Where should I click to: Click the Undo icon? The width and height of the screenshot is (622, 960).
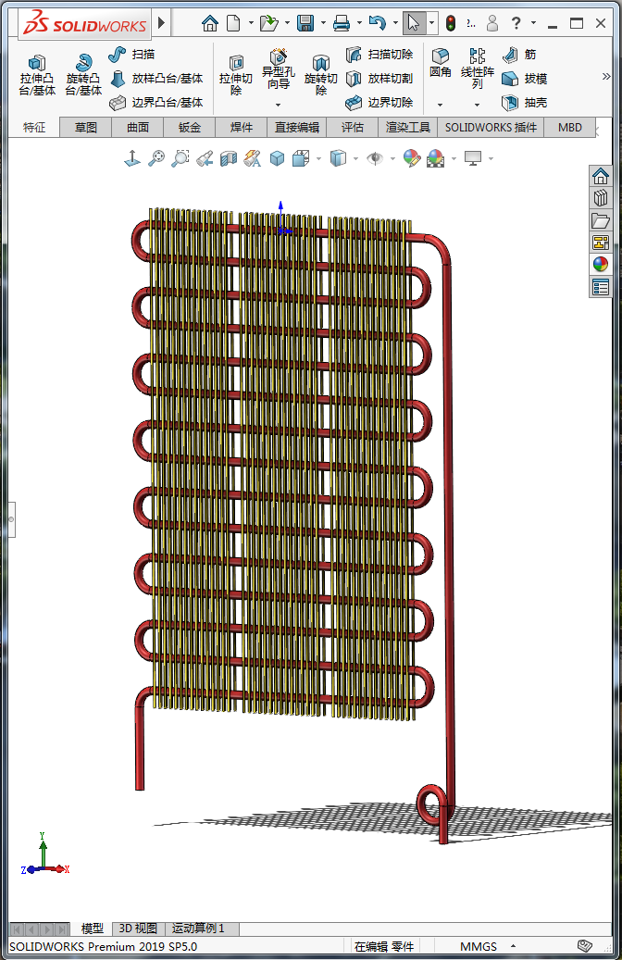(x=378, y=23)
